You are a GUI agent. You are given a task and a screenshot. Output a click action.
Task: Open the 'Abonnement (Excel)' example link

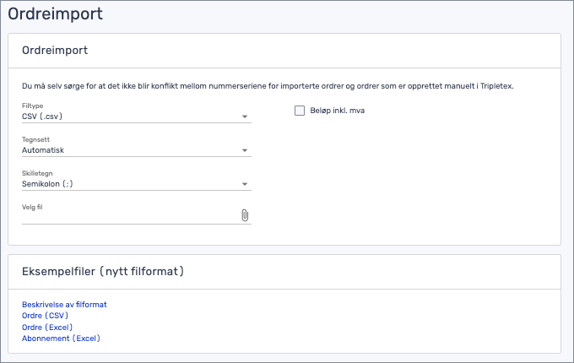(x=61, y=338)
